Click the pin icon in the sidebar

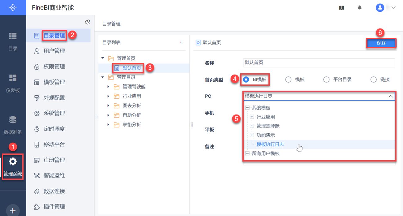pos(87,22)
